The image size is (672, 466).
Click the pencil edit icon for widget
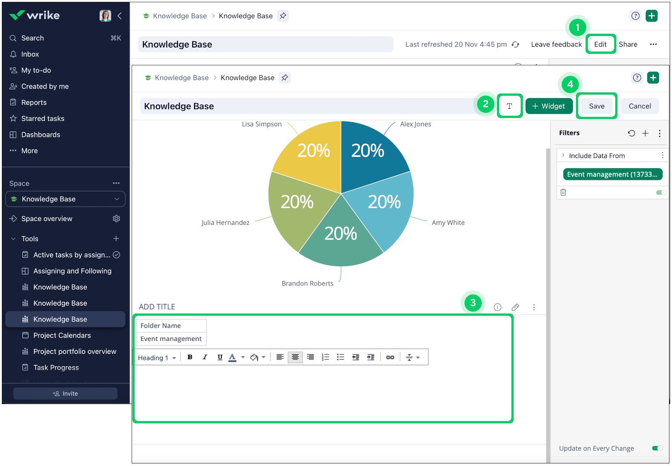click(515, 307)
